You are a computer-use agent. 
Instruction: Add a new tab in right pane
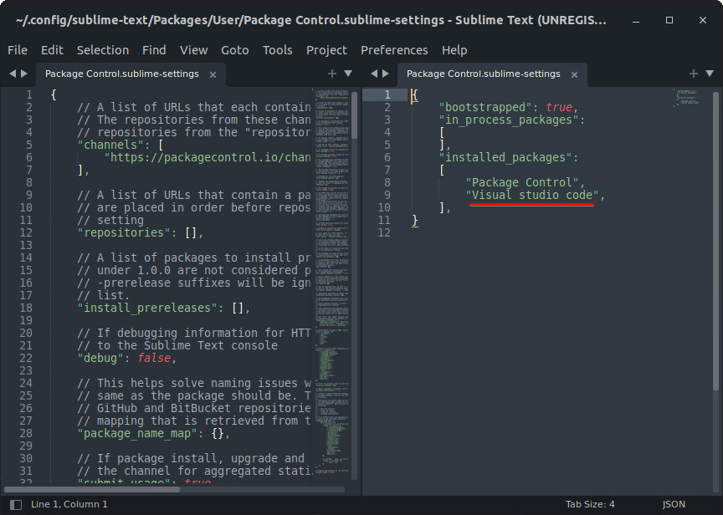click(694, 74)
